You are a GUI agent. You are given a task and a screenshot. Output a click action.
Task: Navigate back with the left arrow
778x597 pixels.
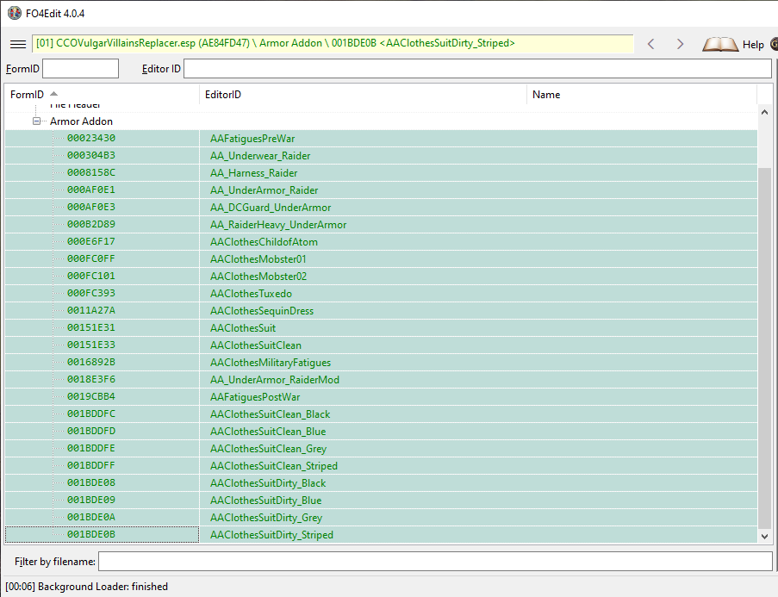point(651,44)
